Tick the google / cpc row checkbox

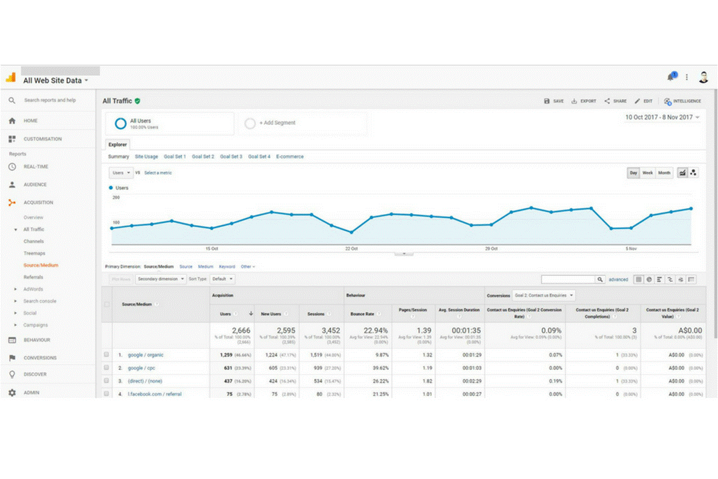[x=107, y=368]
